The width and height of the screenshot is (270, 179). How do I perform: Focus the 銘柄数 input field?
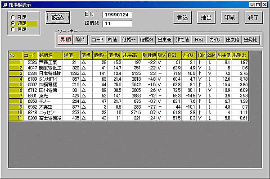click(x=117, y=23)
